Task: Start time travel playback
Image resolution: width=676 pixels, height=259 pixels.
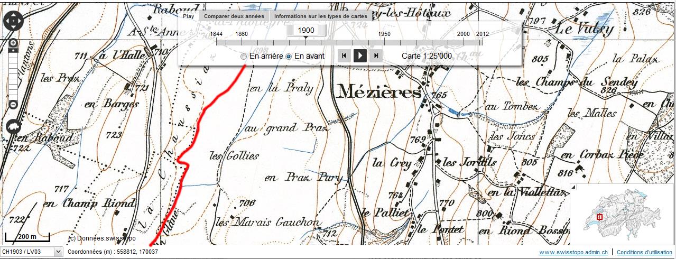Action: [x=360, y=55]
